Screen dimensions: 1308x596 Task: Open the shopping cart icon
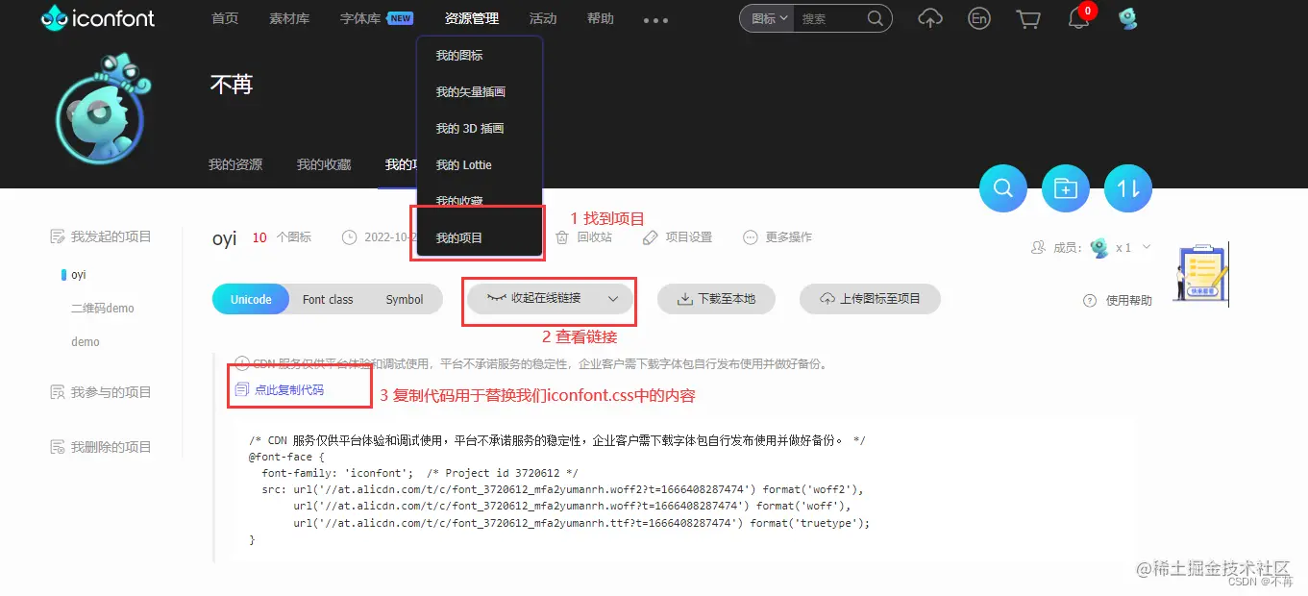click(1028, 18)
